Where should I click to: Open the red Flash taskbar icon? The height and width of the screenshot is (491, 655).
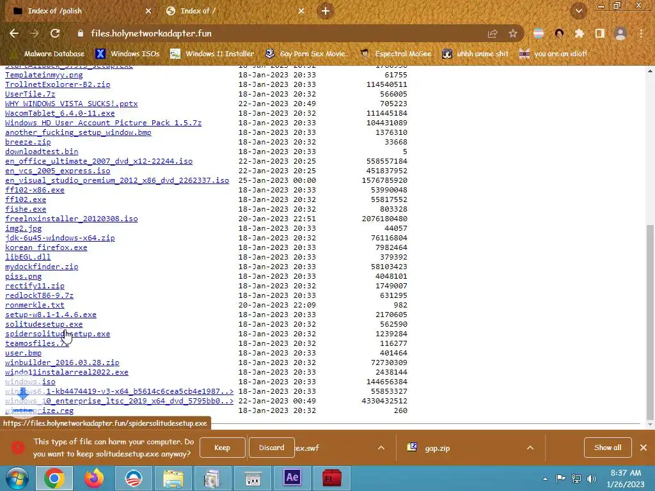(332, 478)
